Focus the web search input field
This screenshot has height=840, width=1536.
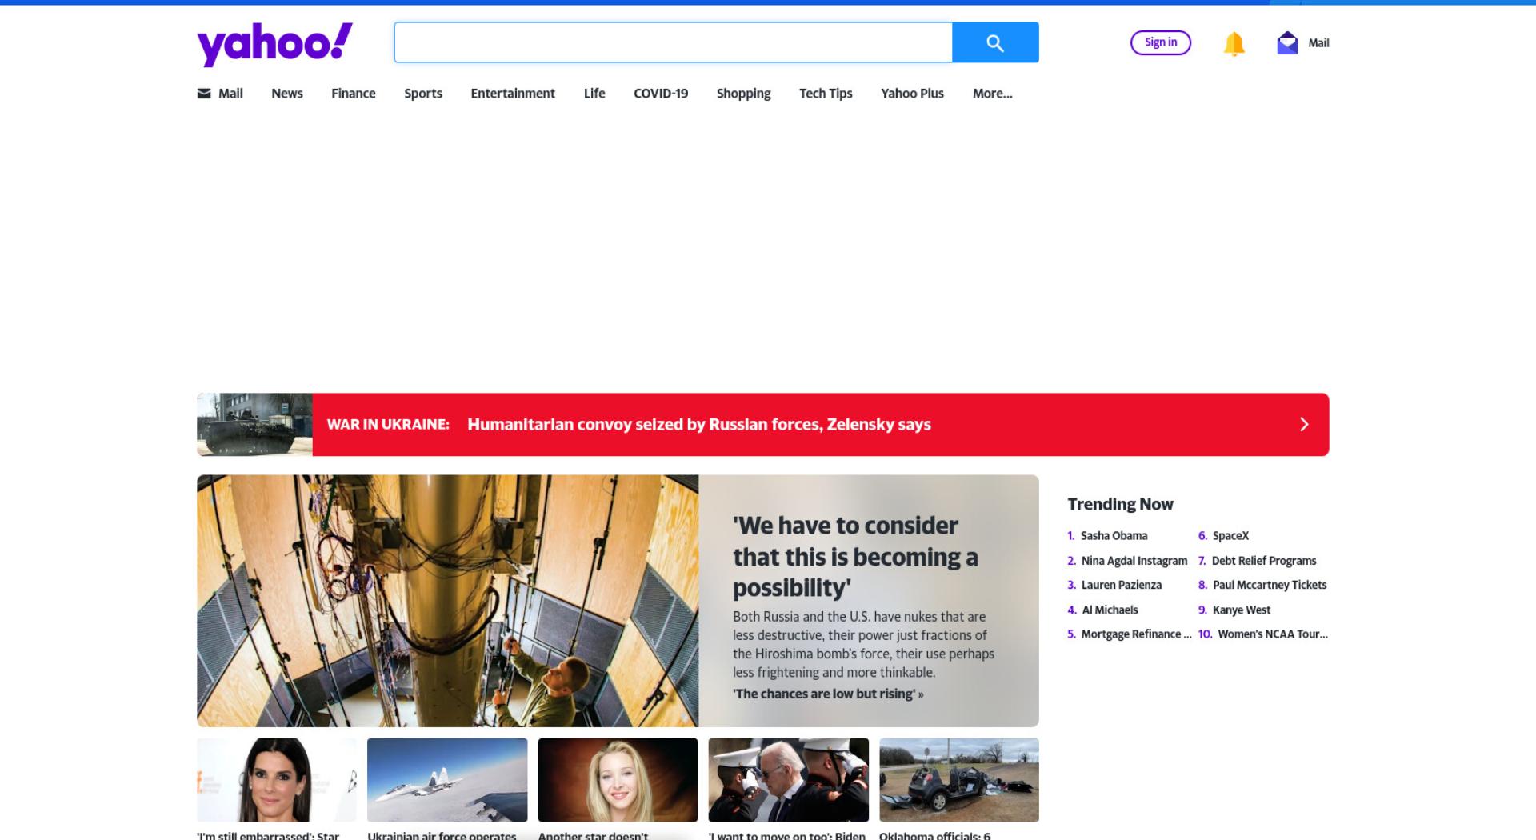click(x=674, y=42)
